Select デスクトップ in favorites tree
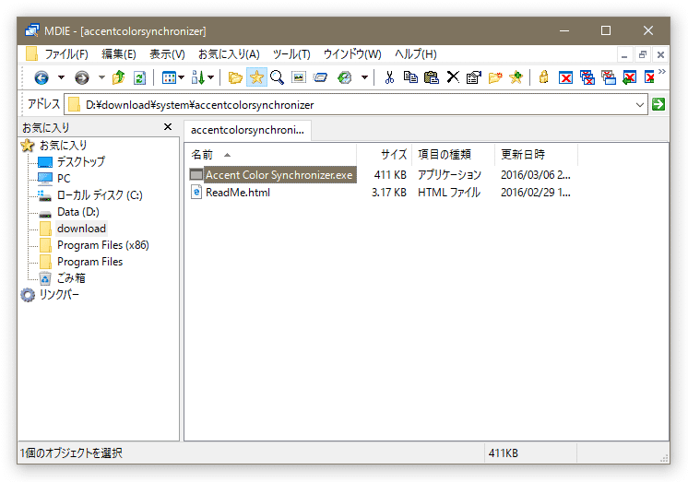 point(81,162)
